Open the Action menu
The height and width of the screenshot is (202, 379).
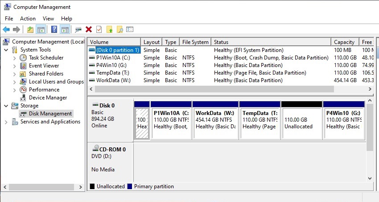pyautogui.click(x=28, y=19)
